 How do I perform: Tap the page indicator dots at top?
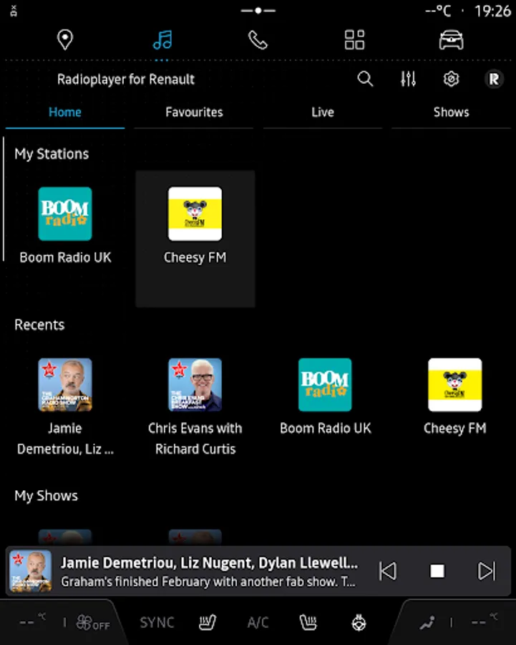point(258,11)
